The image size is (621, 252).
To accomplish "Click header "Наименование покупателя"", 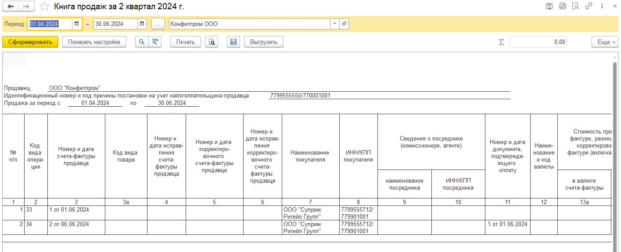I will pos(311,156).
